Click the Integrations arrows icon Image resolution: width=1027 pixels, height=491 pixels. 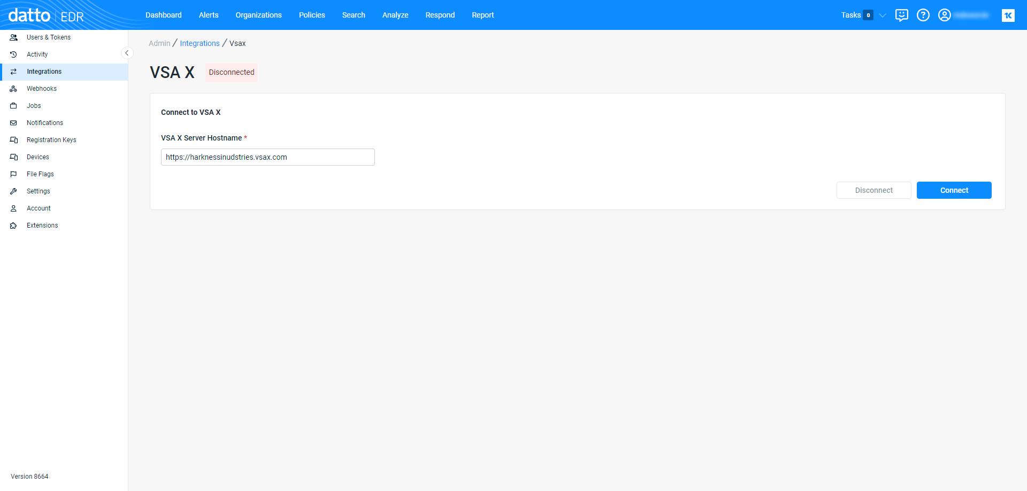point(14,72)
